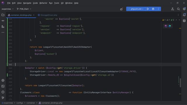Open the File menu
The width and height of the screenshot is (187, 105).
tap(9, 3)
